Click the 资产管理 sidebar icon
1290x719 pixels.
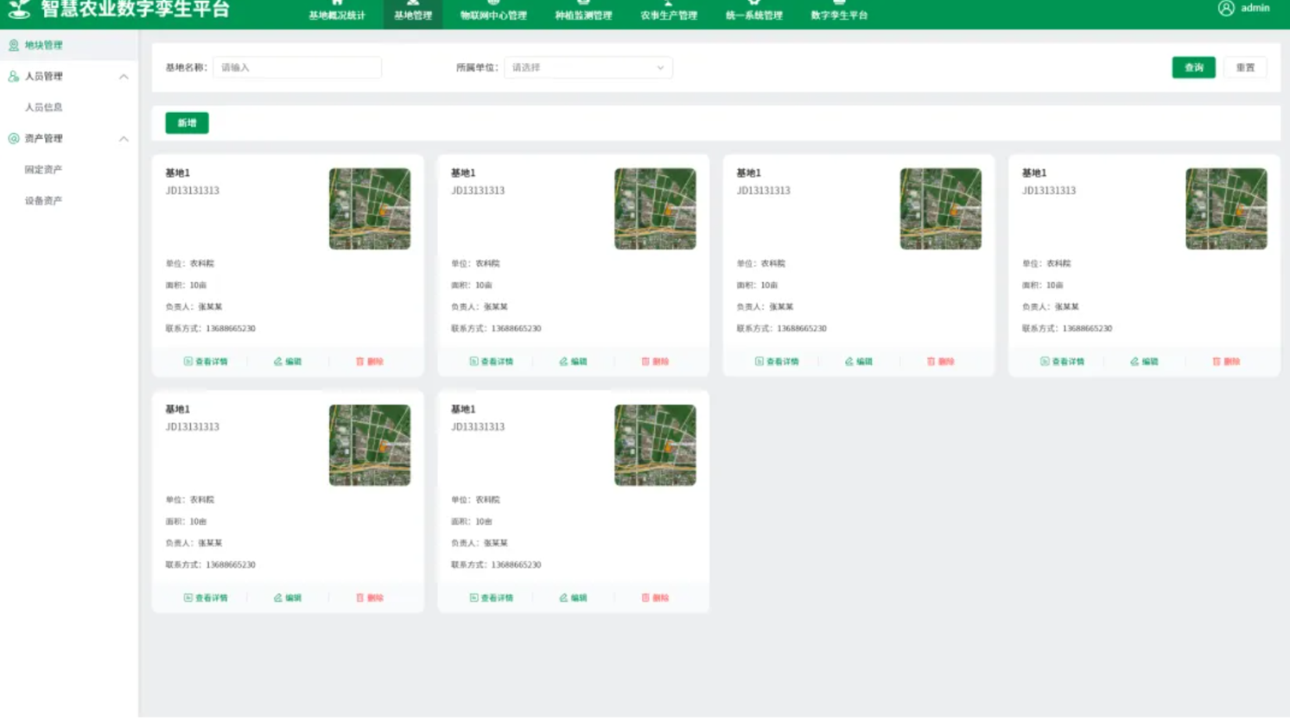(14, 138)
